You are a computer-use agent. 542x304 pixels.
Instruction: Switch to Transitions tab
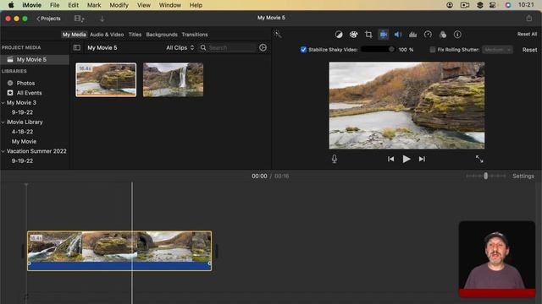[195, 35]
